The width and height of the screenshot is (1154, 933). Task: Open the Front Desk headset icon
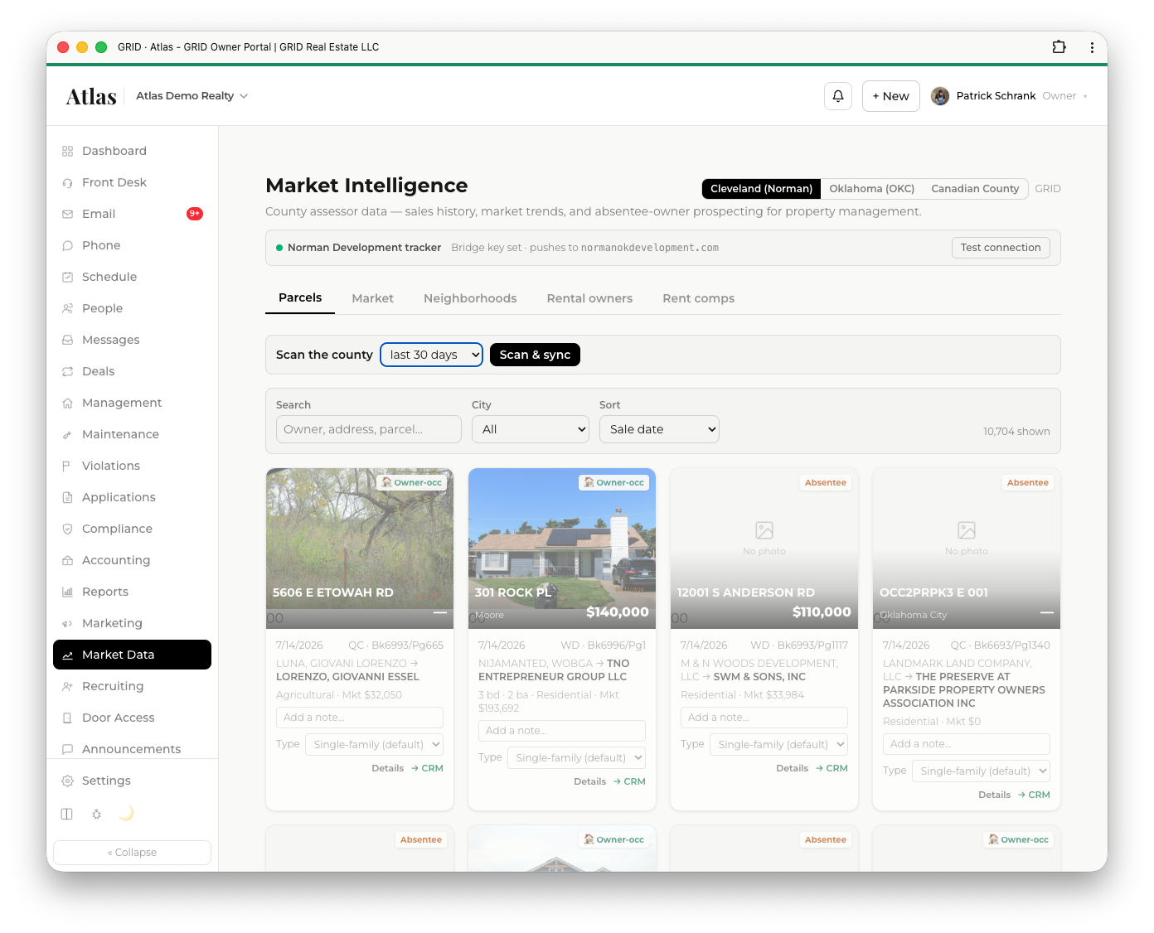[x=67, y=182]
